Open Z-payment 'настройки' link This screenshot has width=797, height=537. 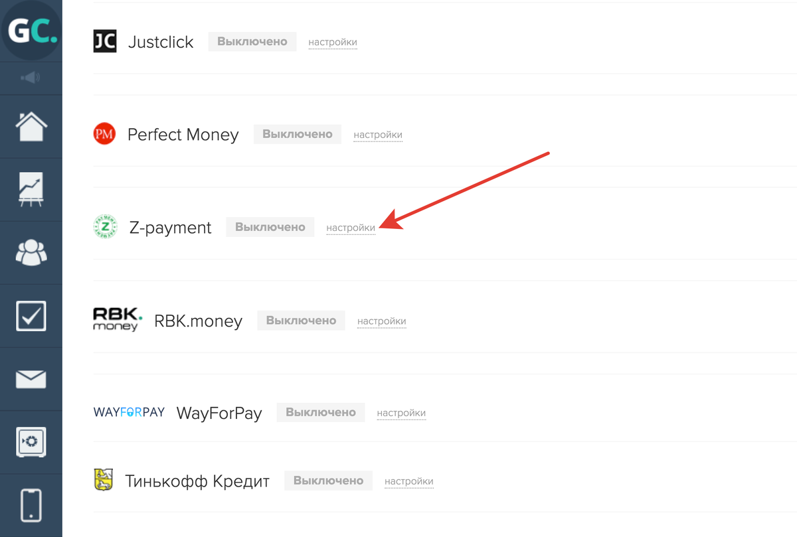tap(351, 228)
